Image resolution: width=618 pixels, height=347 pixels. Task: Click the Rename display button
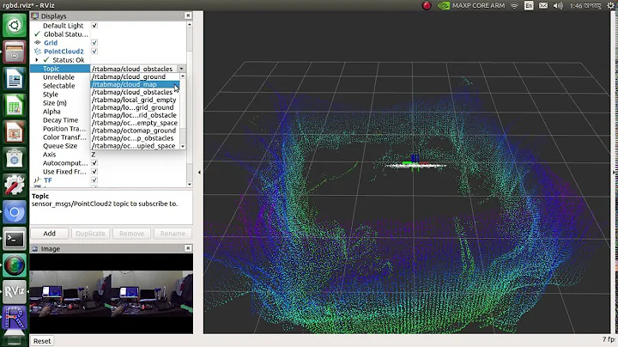173,234
